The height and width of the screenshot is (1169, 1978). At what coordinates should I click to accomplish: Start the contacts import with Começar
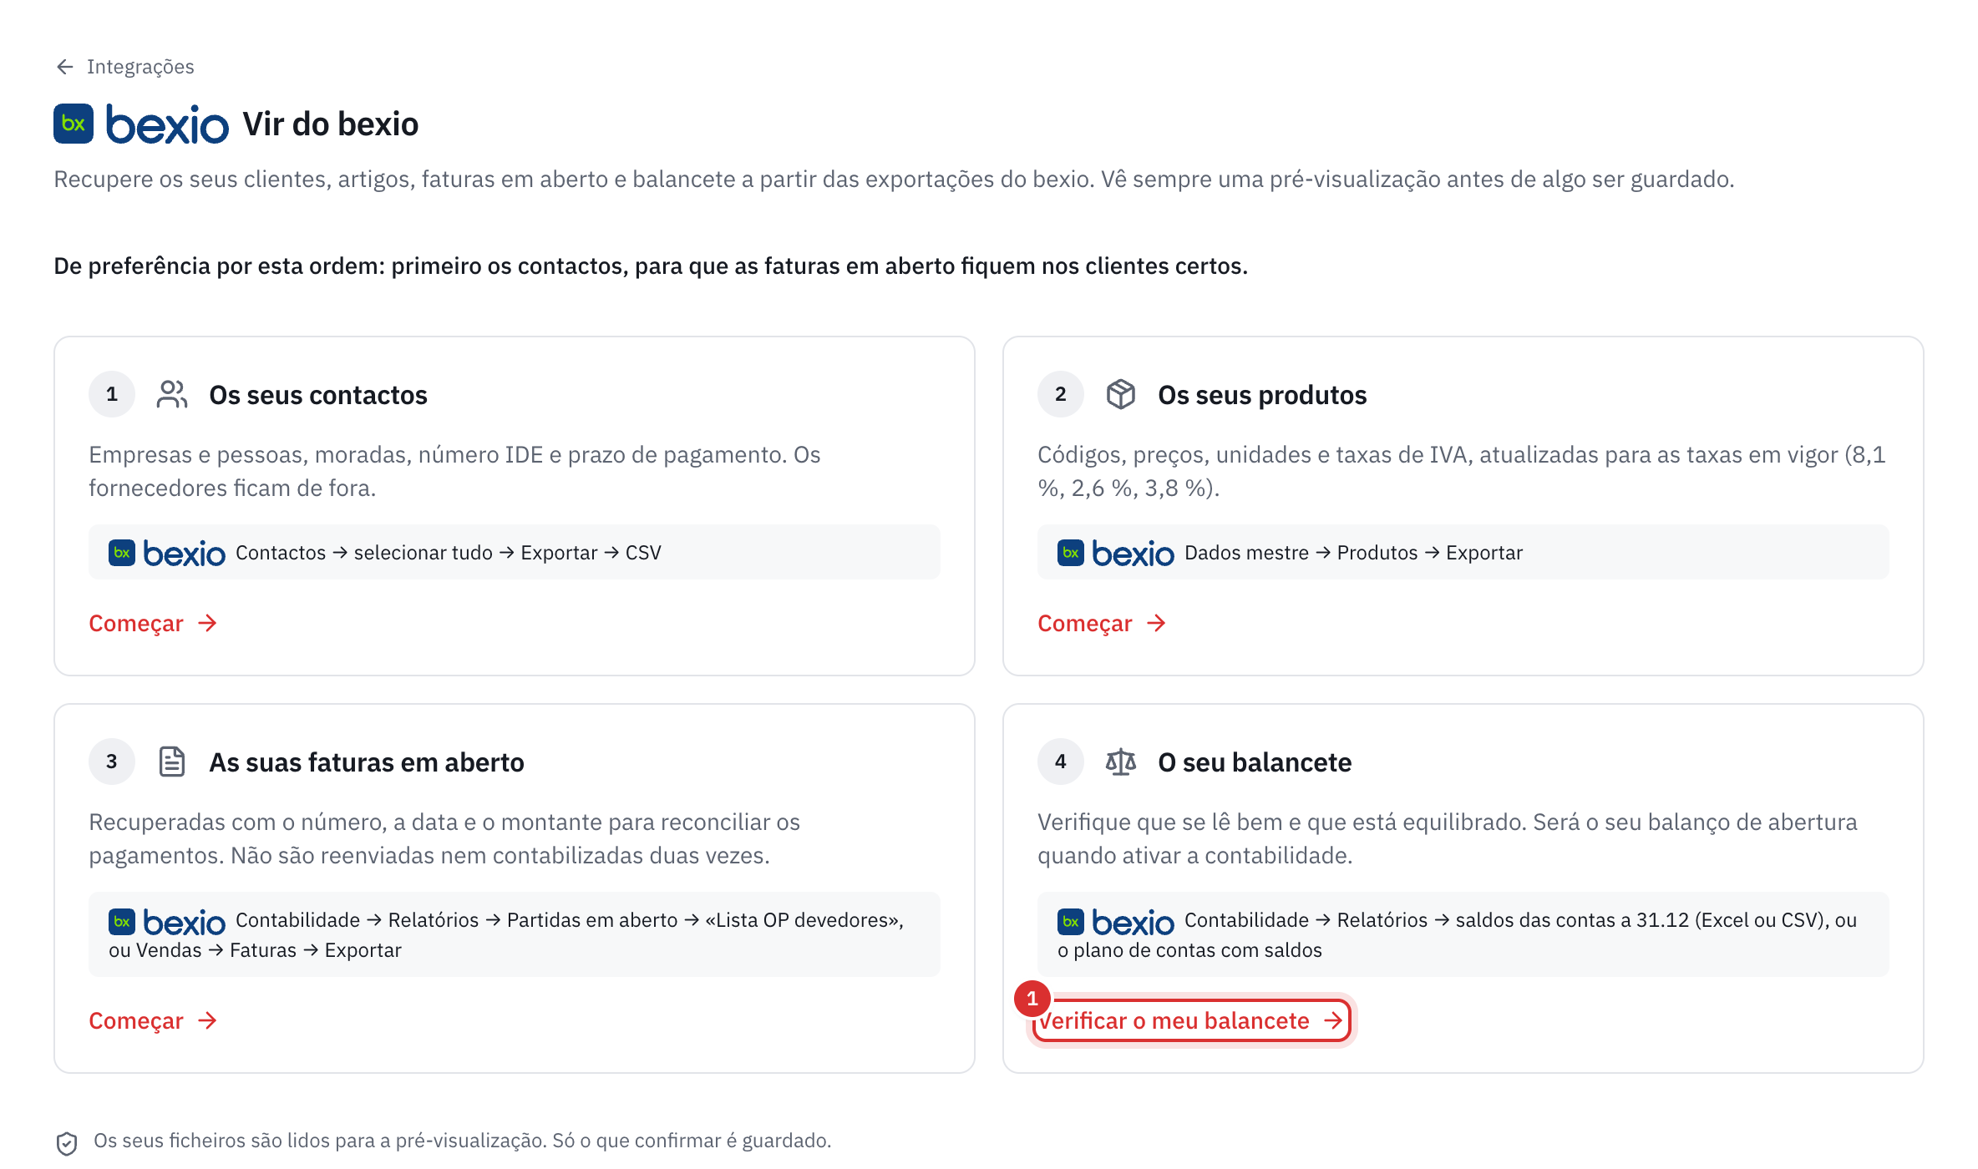[154, 624]
